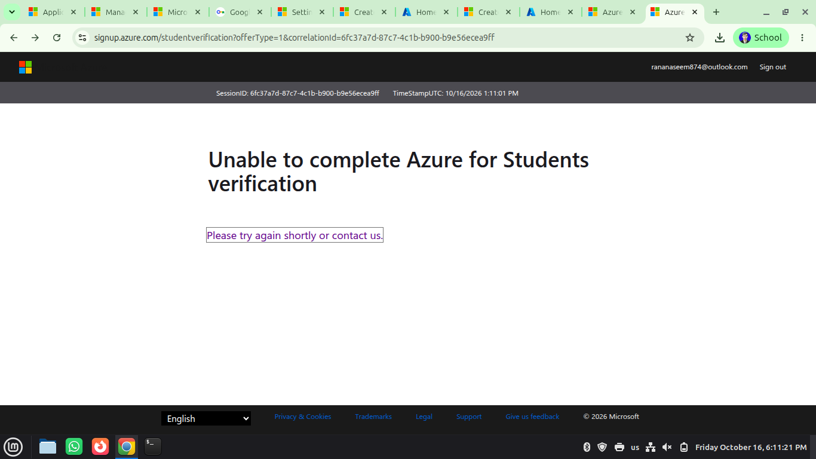Click the rananaseem874@outlook.com account email
This screenshot has width=816, height=459.
(699, 67)
